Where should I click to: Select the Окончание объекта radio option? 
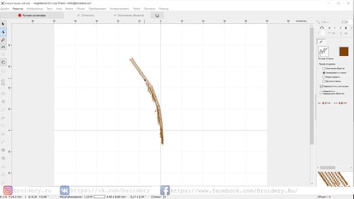tap(334, 69)
